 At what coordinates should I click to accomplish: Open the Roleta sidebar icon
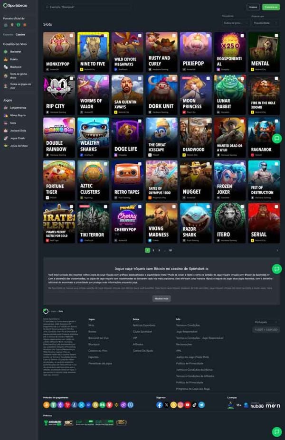coord(5,59)
